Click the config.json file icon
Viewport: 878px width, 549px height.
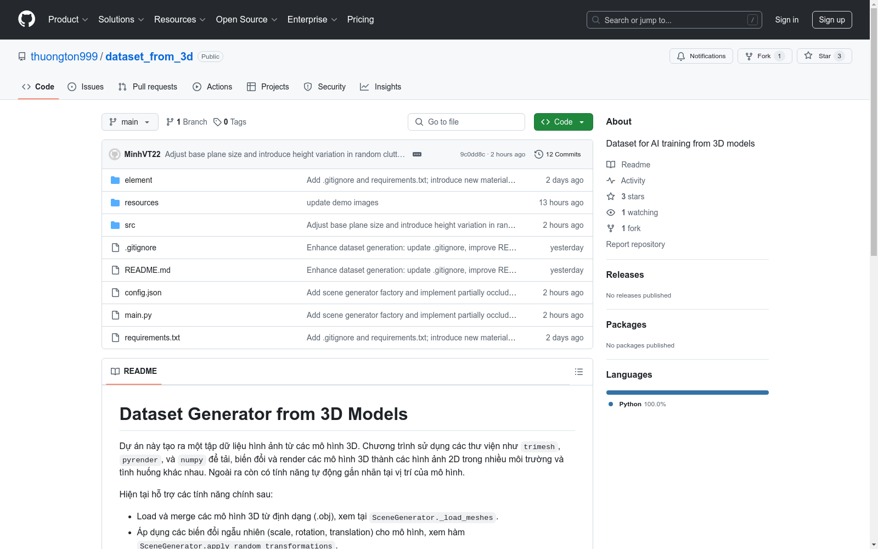click(115, 293)
